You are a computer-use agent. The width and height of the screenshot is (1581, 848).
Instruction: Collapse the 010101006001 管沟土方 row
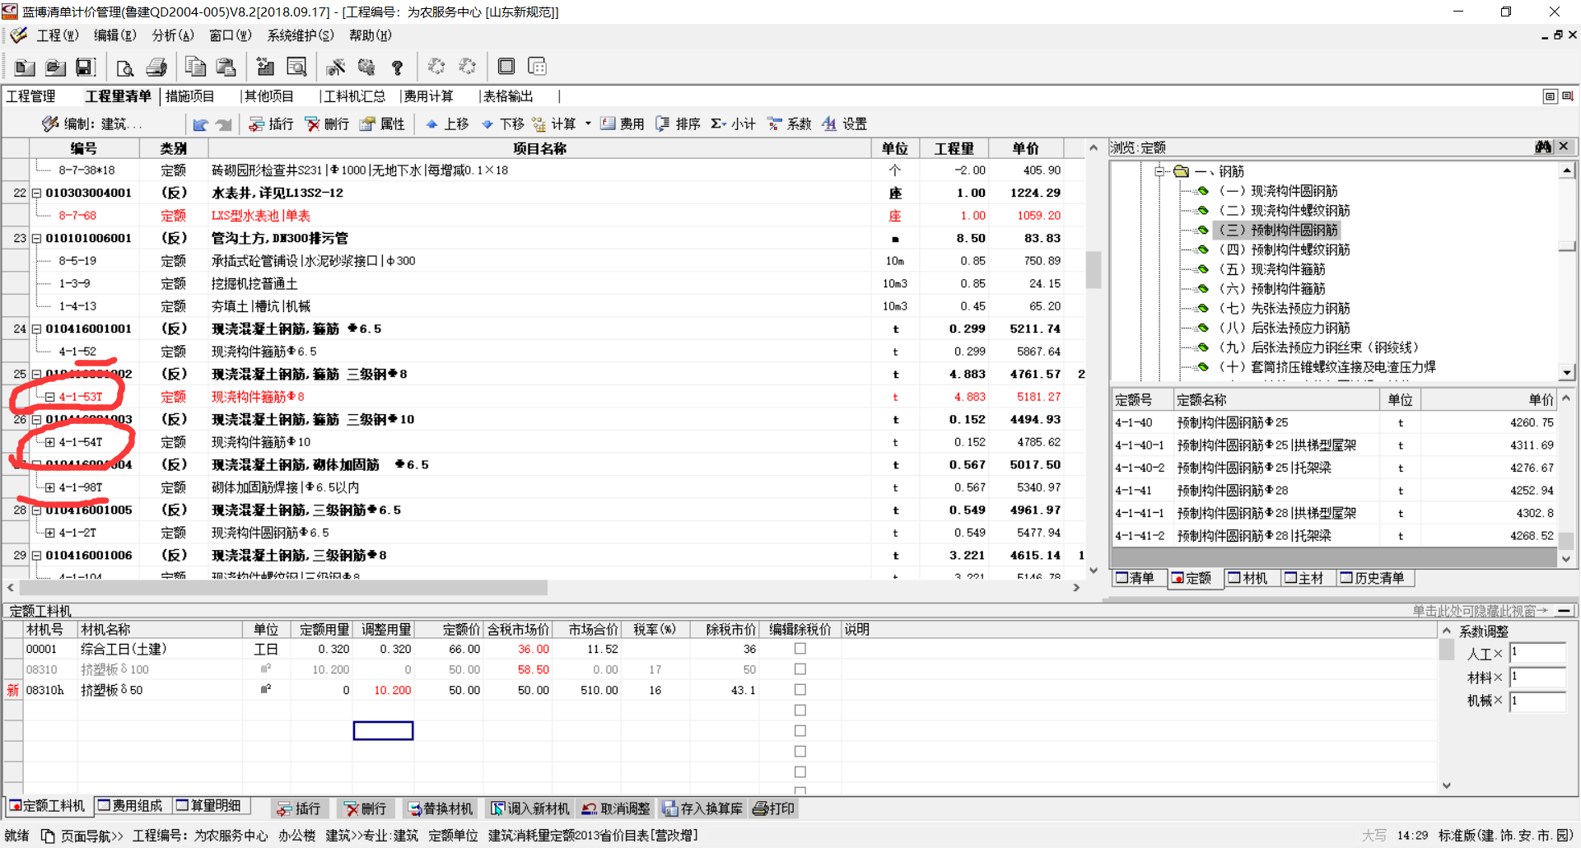click(36, 239)
